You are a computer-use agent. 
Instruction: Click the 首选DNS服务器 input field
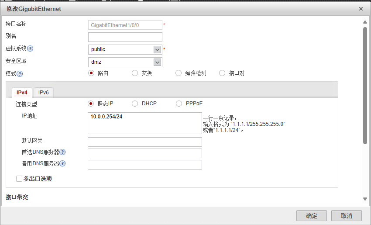(x=145, y=153)
